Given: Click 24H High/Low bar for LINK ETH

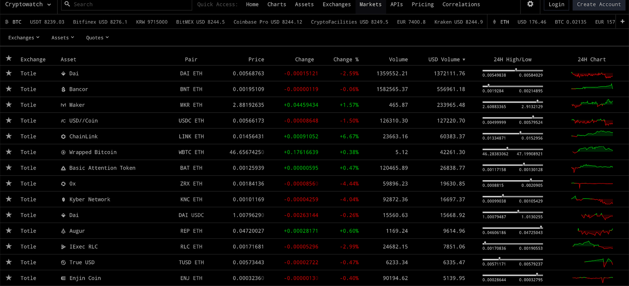Looking at the screenshot, I should [513, 133].
